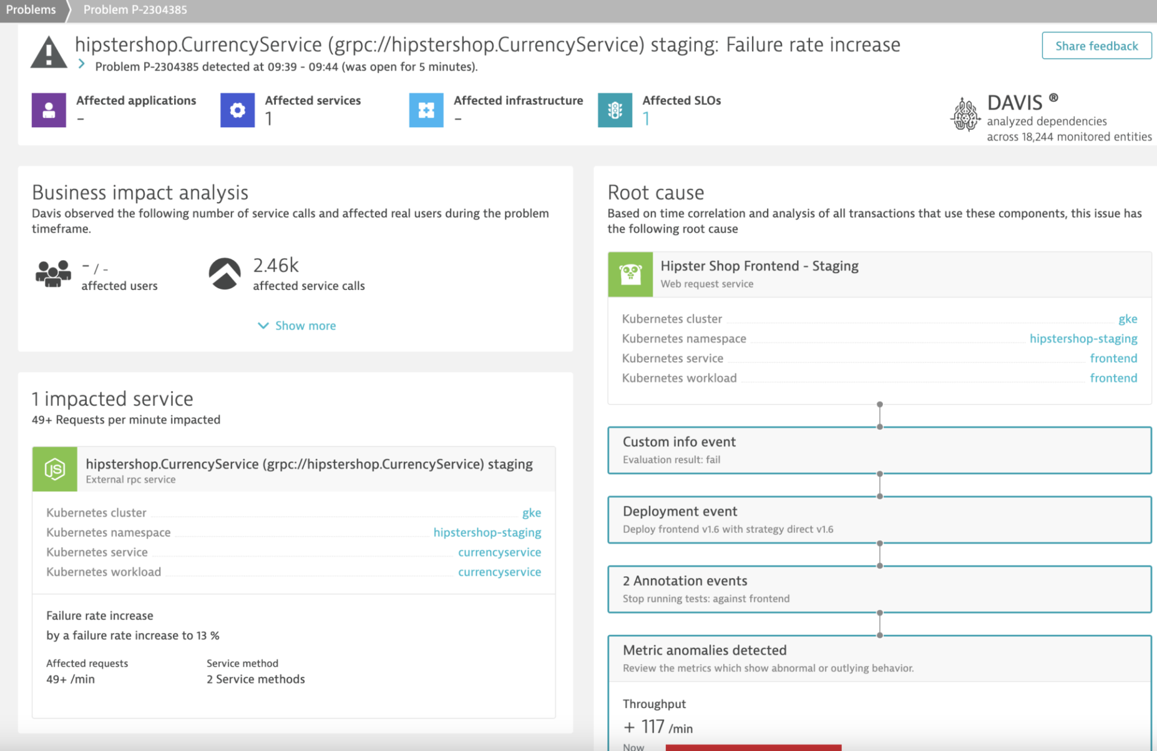Click the affected service calls icon
Screen dimensions: 1157x751
tap(225, 274)
